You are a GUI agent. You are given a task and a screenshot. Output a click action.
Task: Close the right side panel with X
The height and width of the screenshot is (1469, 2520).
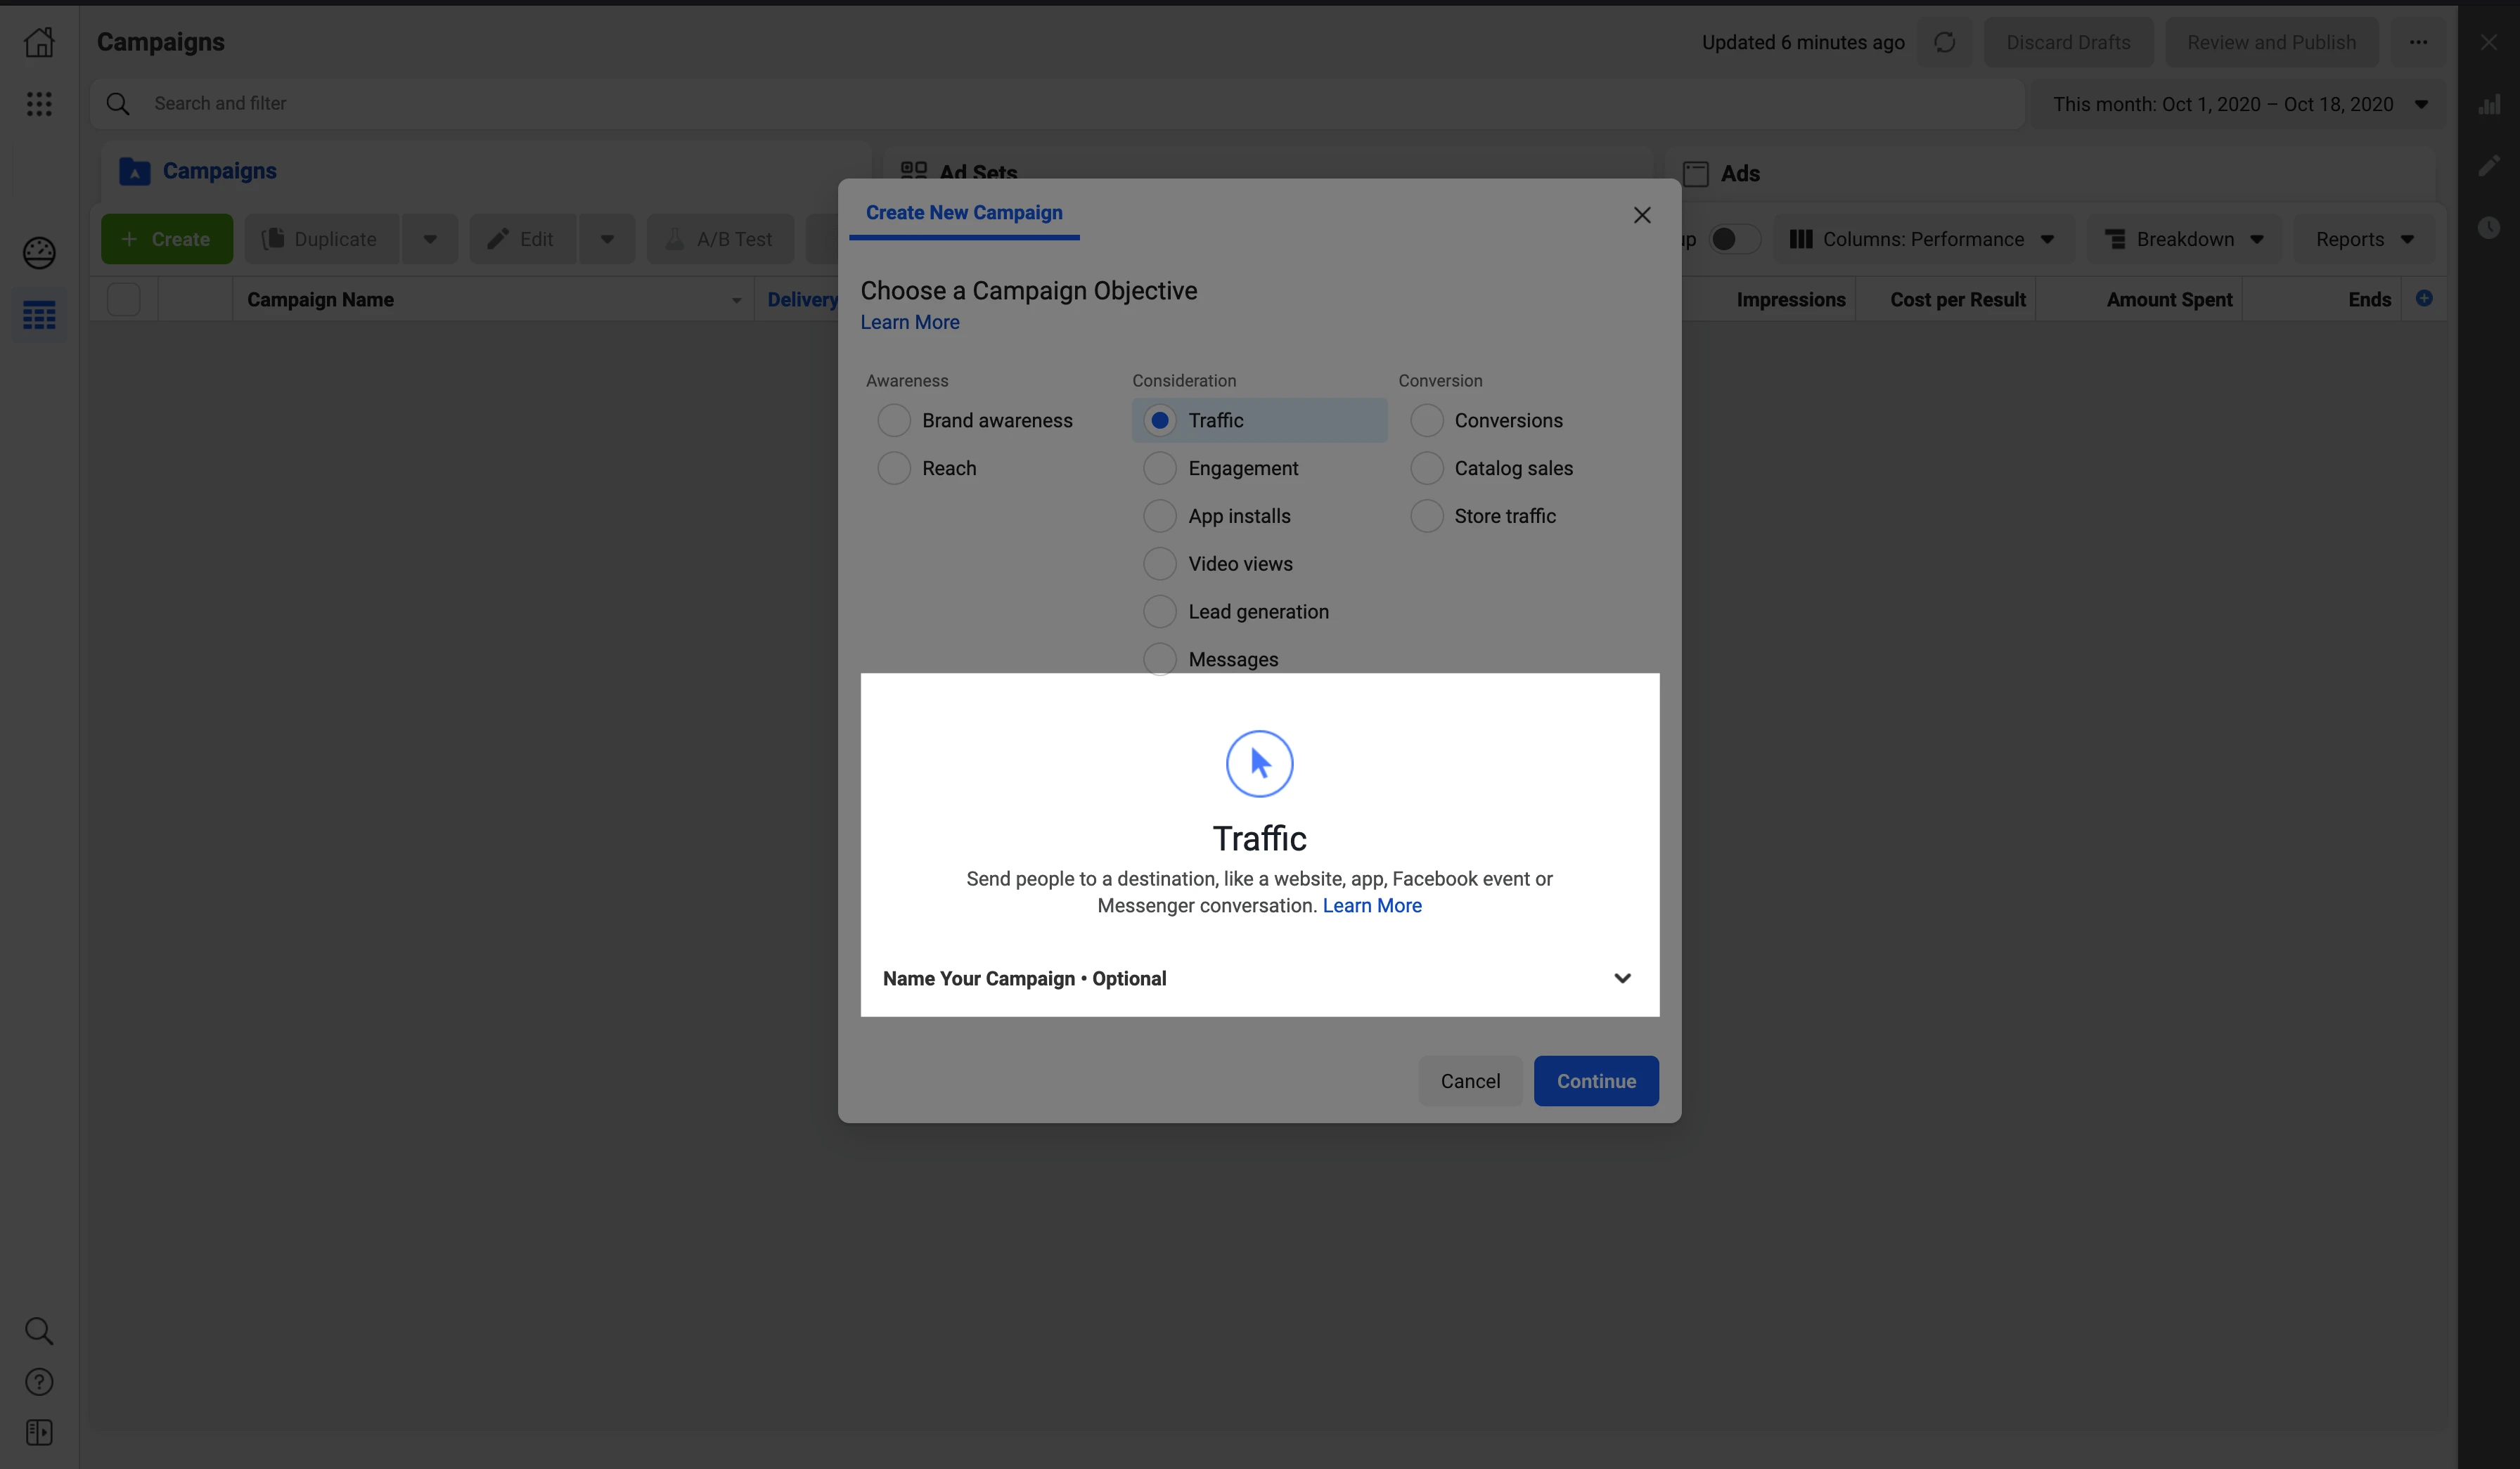[2489, 42]
